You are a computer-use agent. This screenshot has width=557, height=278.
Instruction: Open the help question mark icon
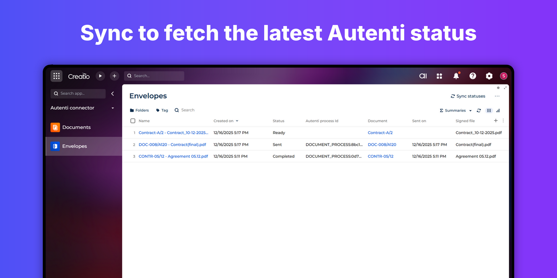click(473, 76)
